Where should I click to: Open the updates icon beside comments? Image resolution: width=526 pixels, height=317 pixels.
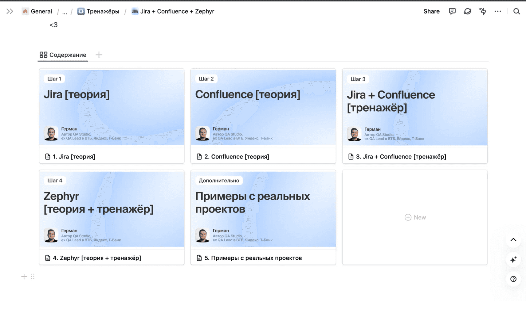coord(467,11)
